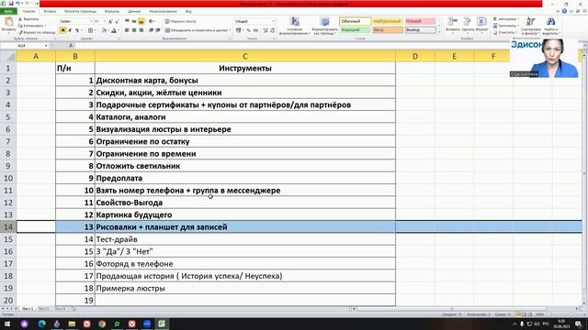The width and height of the screenshot is (588, 330).
Task: Select the Format Painter (Формат по образцу) tool
Action: (37, 32)
